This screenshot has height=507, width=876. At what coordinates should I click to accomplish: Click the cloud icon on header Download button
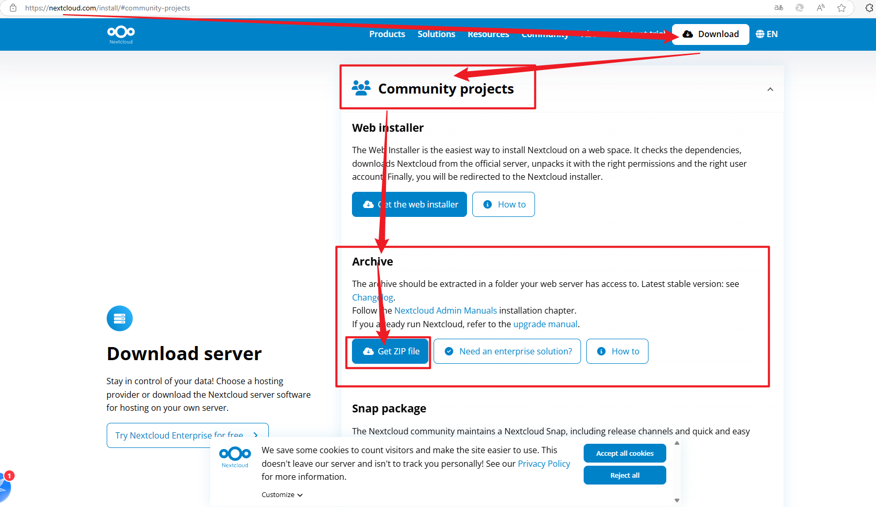point(688,34)
